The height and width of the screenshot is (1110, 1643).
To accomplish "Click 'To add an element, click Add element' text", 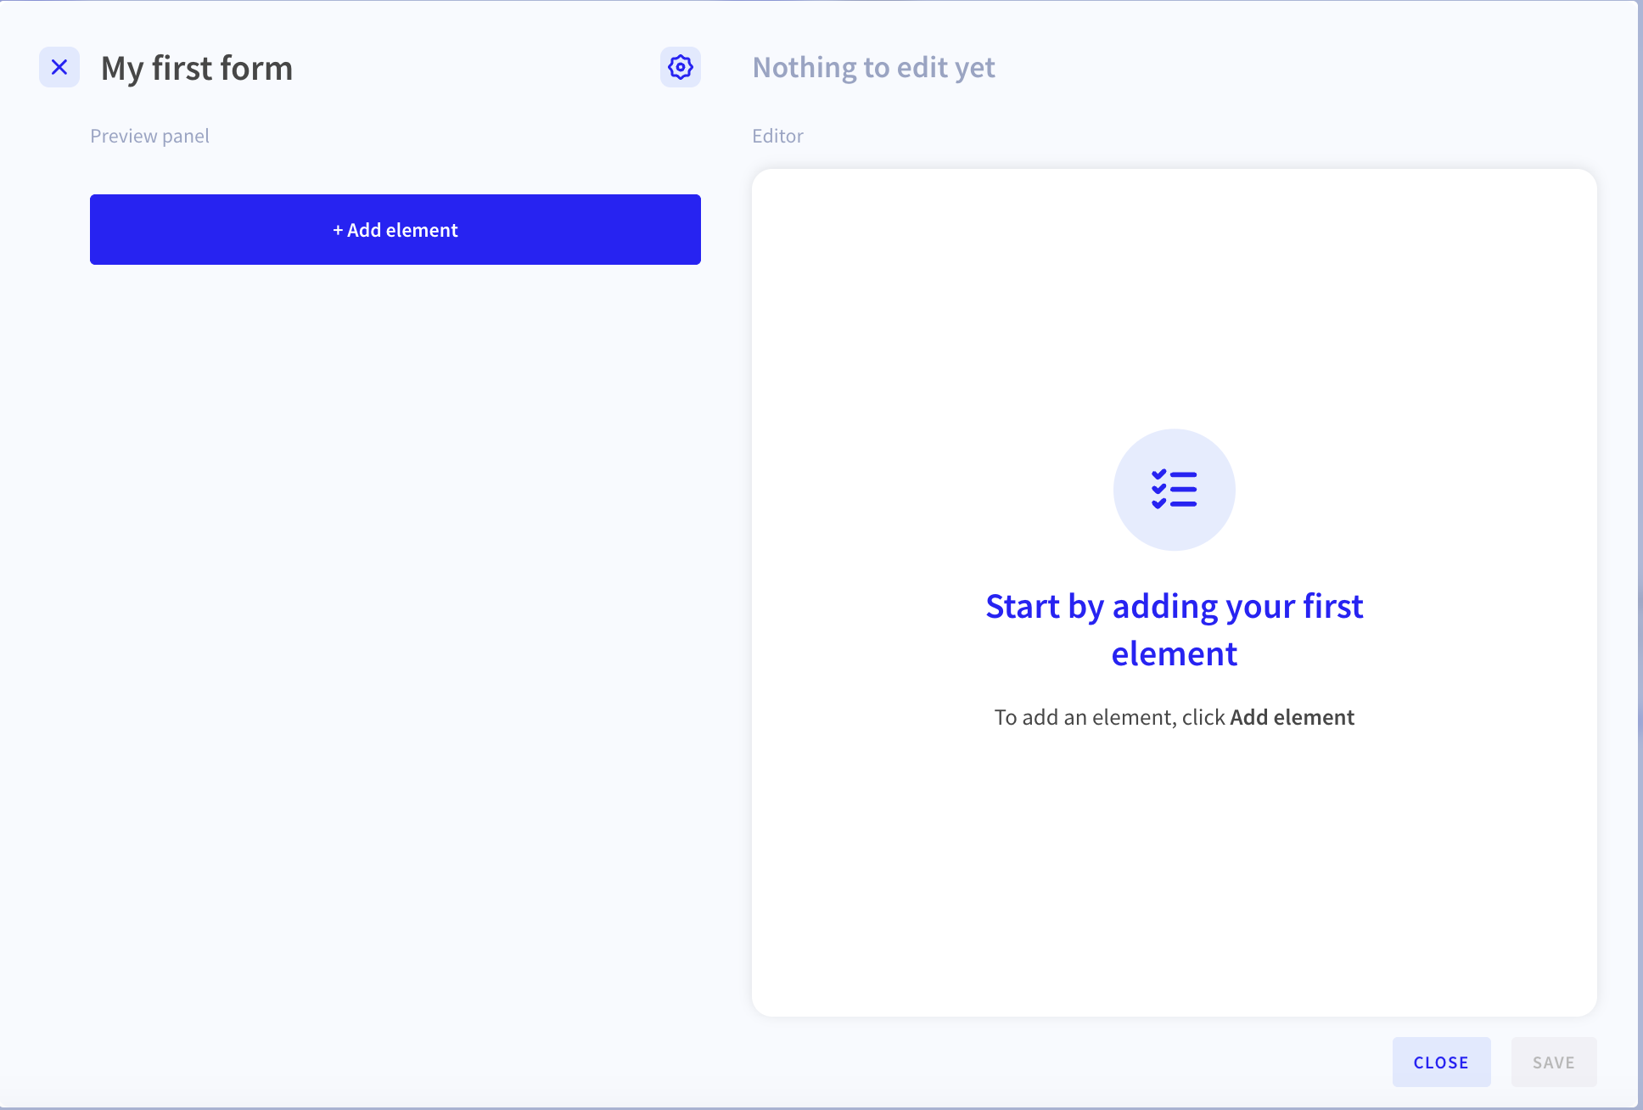I will pos(1175,717).
